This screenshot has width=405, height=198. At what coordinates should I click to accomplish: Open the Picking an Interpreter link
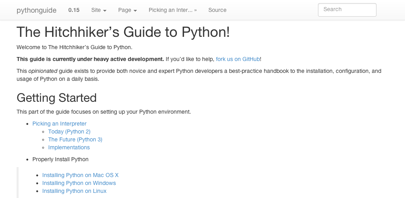click(x=59, y=124)
